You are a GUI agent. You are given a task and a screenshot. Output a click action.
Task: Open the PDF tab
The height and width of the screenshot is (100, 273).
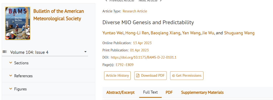pyautogui.click(x=169, y=92)
